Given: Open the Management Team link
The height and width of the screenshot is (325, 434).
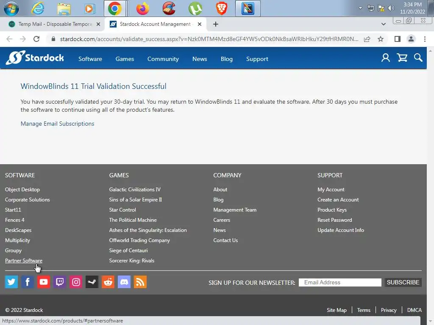Looking at the screenshot, I should click(235, 210).
